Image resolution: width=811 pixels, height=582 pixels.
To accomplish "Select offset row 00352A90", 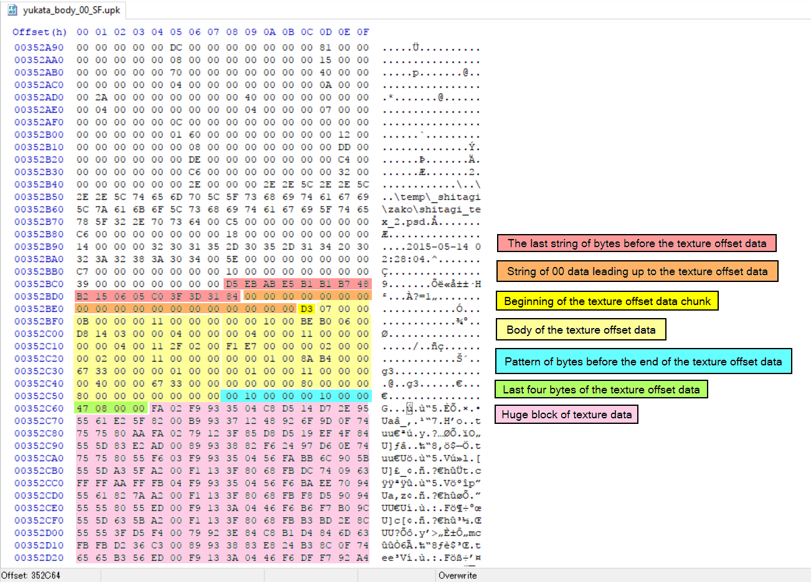I will click(39, 47).
